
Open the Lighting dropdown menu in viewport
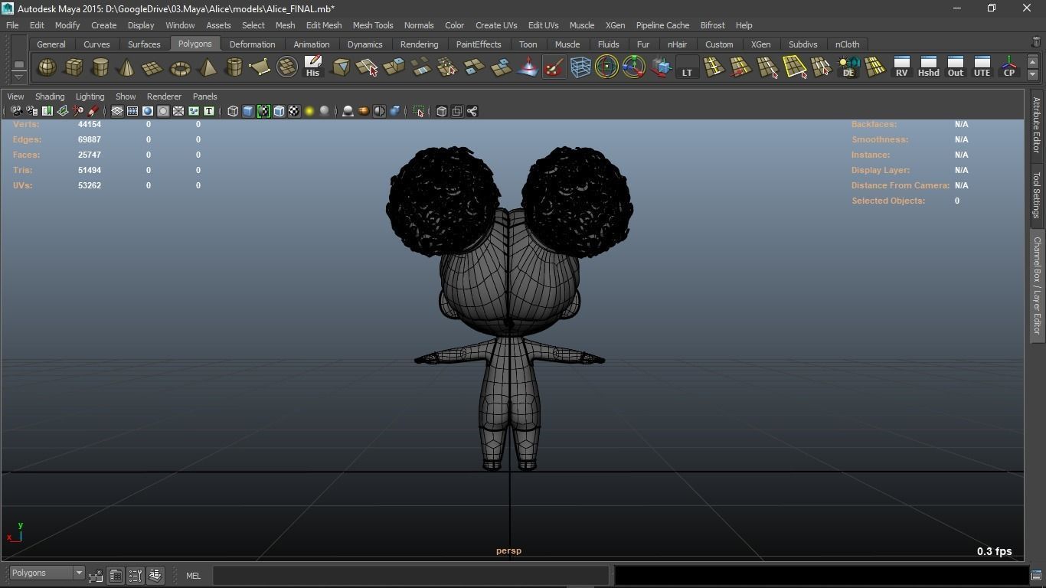click(x=90, y=96)
